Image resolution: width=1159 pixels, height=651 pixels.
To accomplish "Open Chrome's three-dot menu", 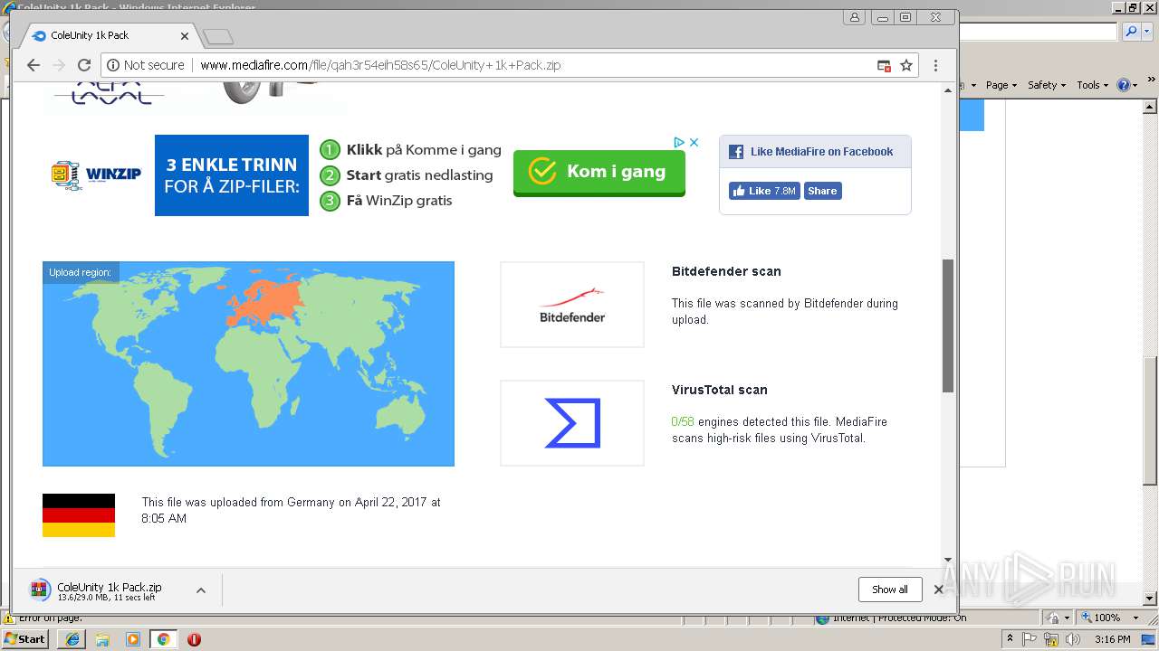I will tap(935, 65).
